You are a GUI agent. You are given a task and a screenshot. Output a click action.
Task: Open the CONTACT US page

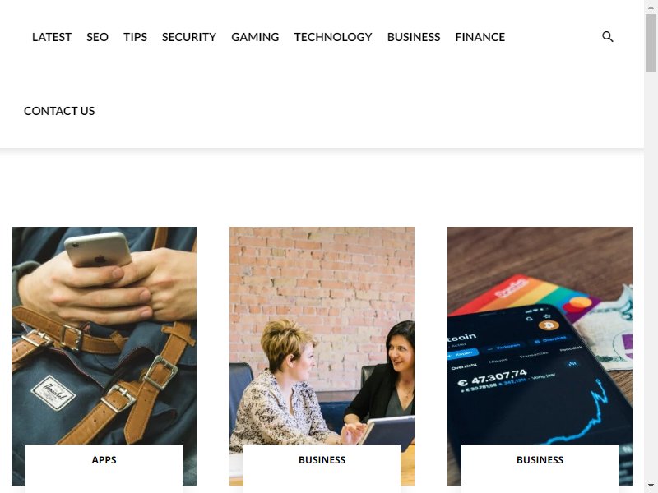(59, 111)
